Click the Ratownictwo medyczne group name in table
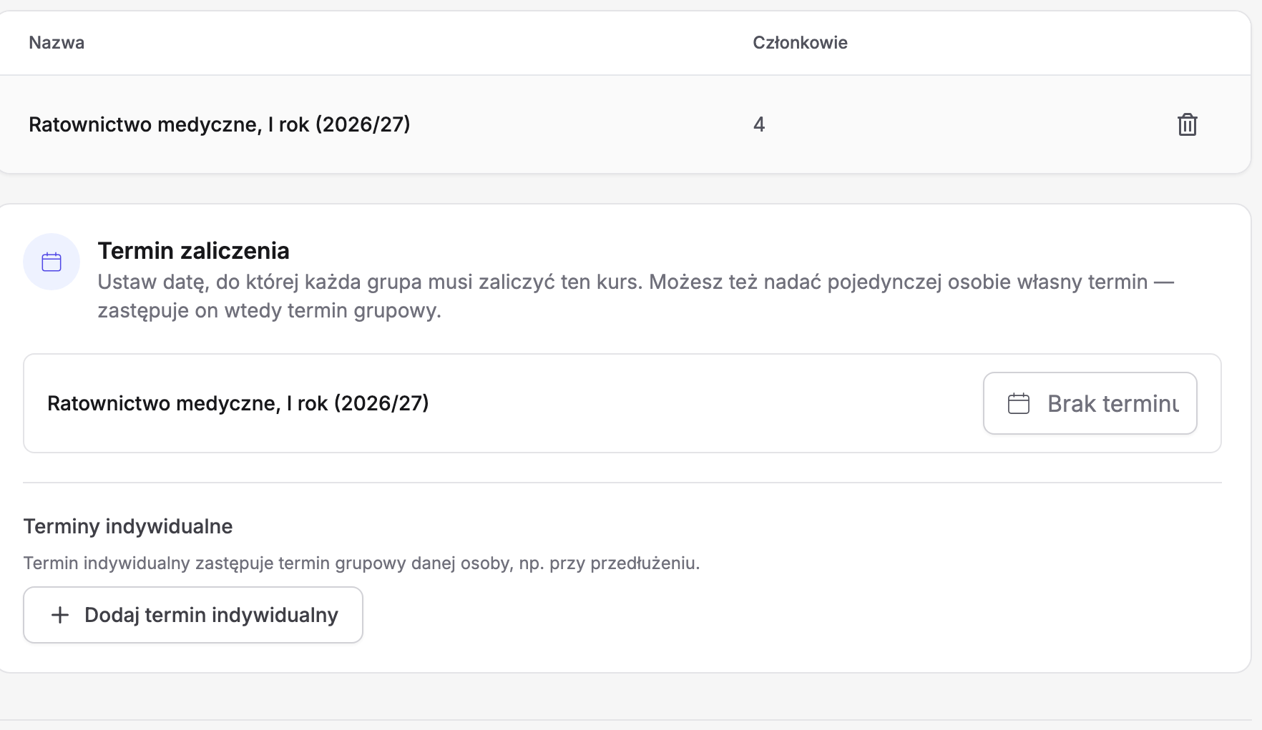The width and height of the screenshot is (1262, 730). pyautogui.click(x=220, y=124)
